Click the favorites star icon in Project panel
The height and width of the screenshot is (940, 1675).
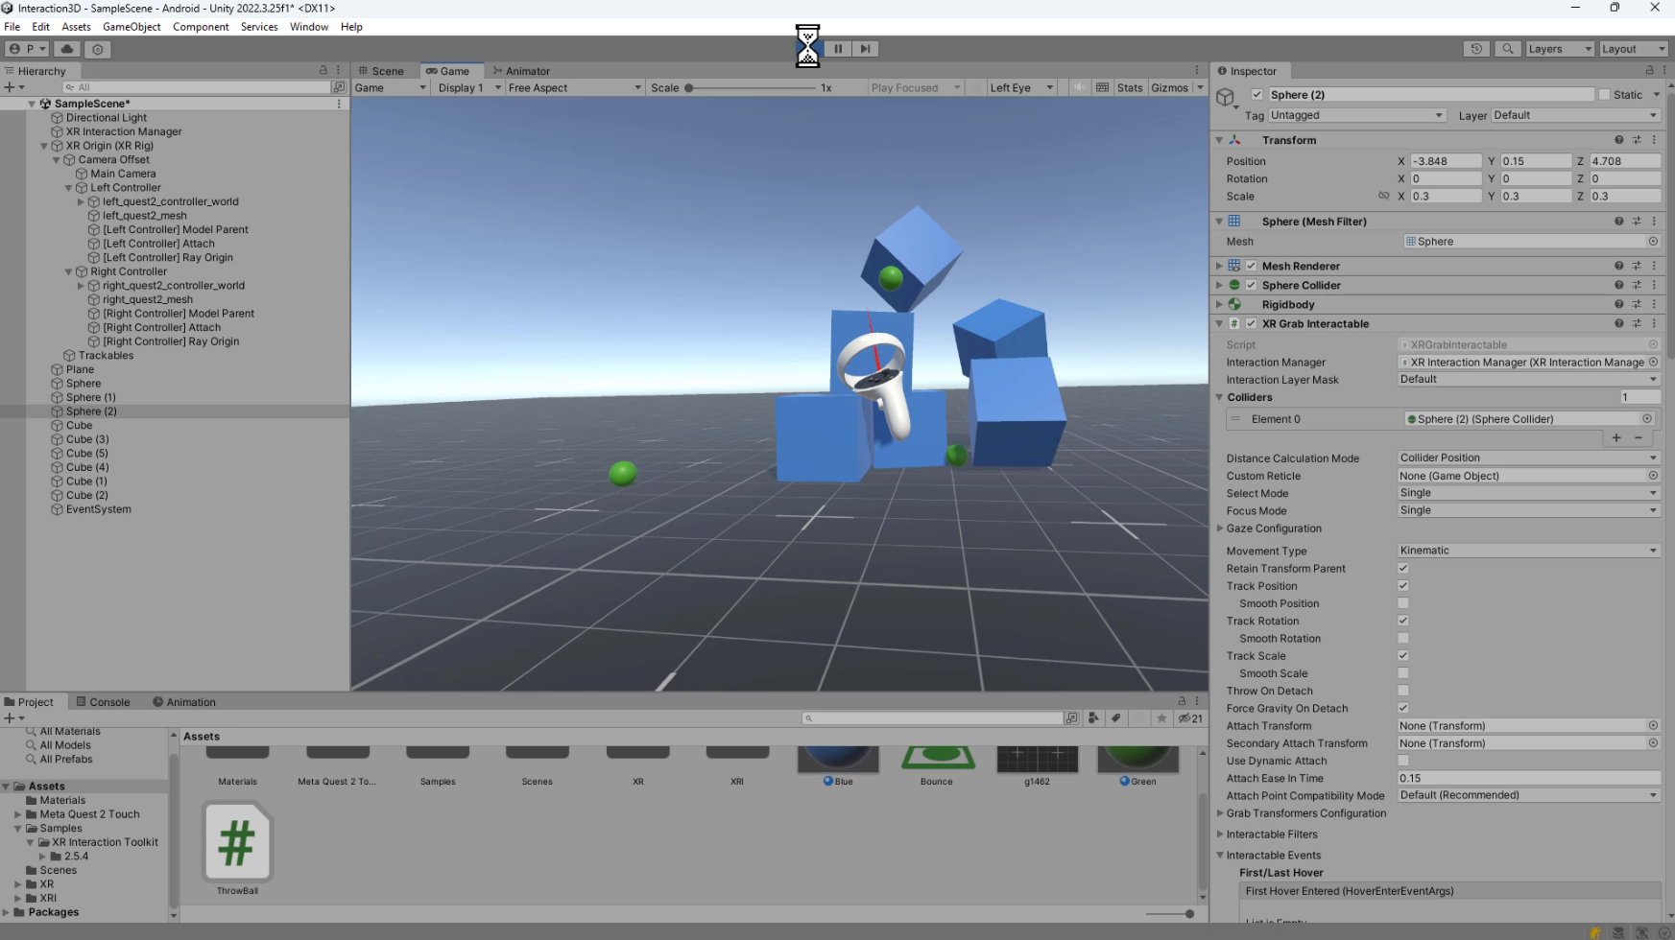click(x=1162, y=717)
